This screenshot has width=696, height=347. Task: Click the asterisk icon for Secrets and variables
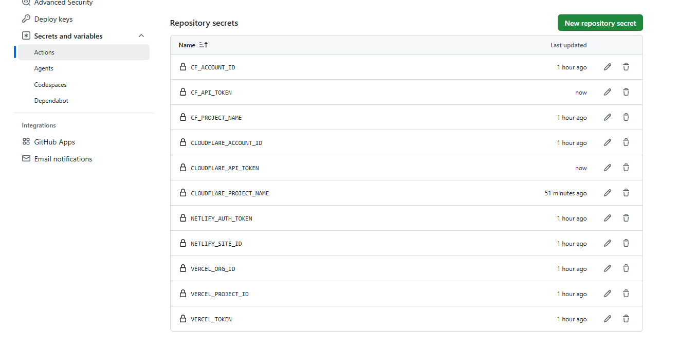[x=26, y=36]
